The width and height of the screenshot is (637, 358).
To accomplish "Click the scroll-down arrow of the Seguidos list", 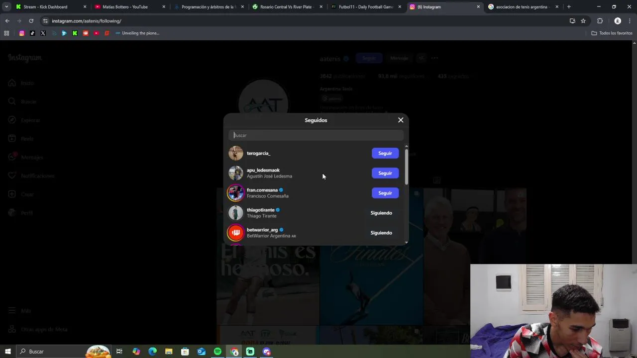I will 407,243.
